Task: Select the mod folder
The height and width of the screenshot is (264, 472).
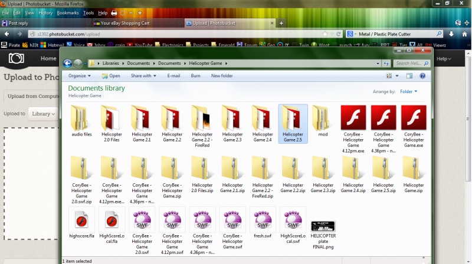Action: click(x=323, y=121)
